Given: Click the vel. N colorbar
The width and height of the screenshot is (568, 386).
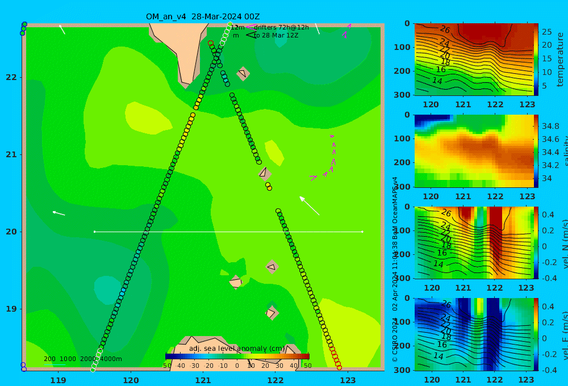Looking at the screenshot, I should pyautogui.click(x=536, y=242).
